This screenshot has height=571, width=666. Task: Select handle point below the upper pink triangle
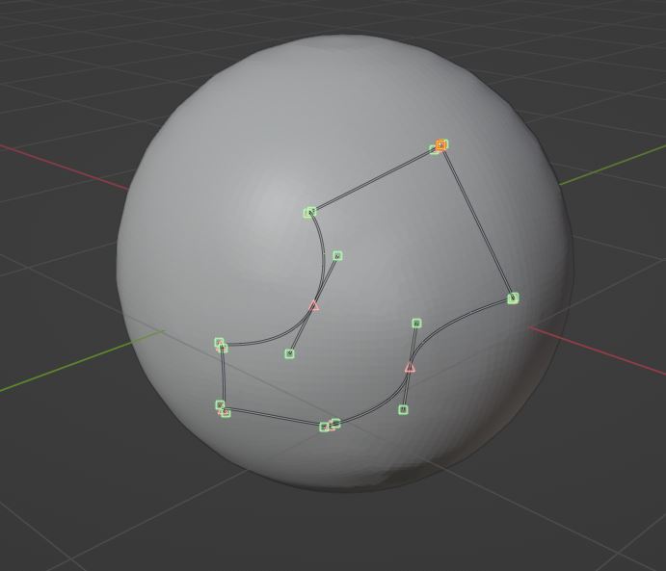coord(290,353)
